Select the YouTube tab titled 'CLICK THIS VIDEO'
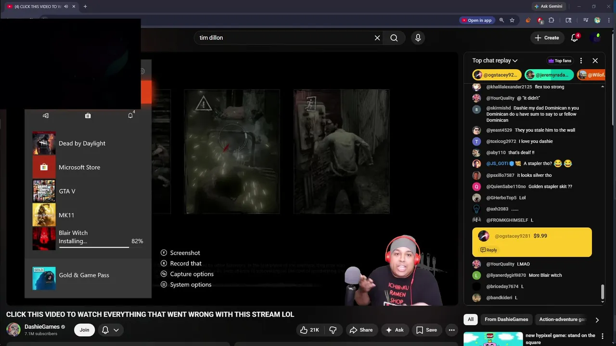The width and height of the screenshot is (616, 346). click(x=41, y=6)
